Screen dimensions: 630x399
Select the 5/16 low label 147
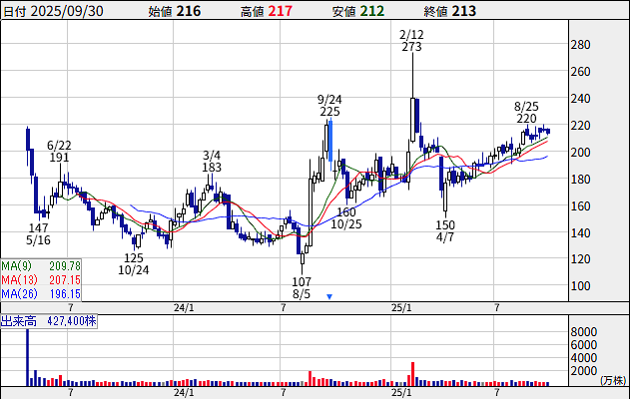(38, 227)
